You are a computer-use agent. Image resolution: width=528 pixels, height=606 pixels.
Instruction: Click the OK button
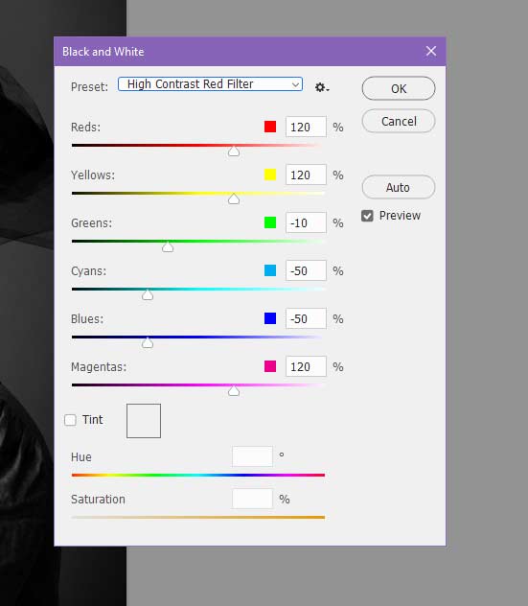399,88
